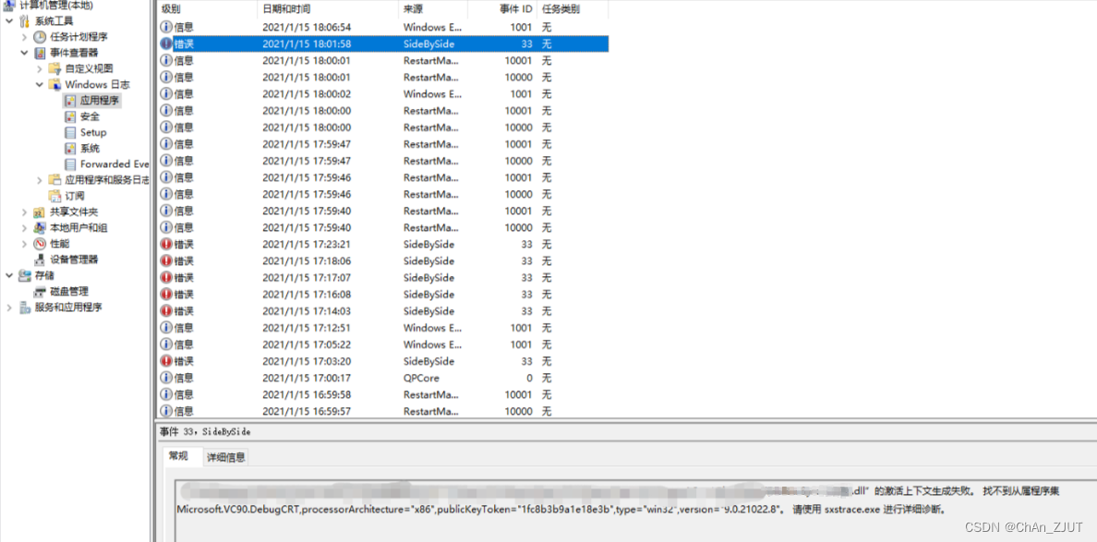Click the Computer Management (本地) root icon

point(10,6)
